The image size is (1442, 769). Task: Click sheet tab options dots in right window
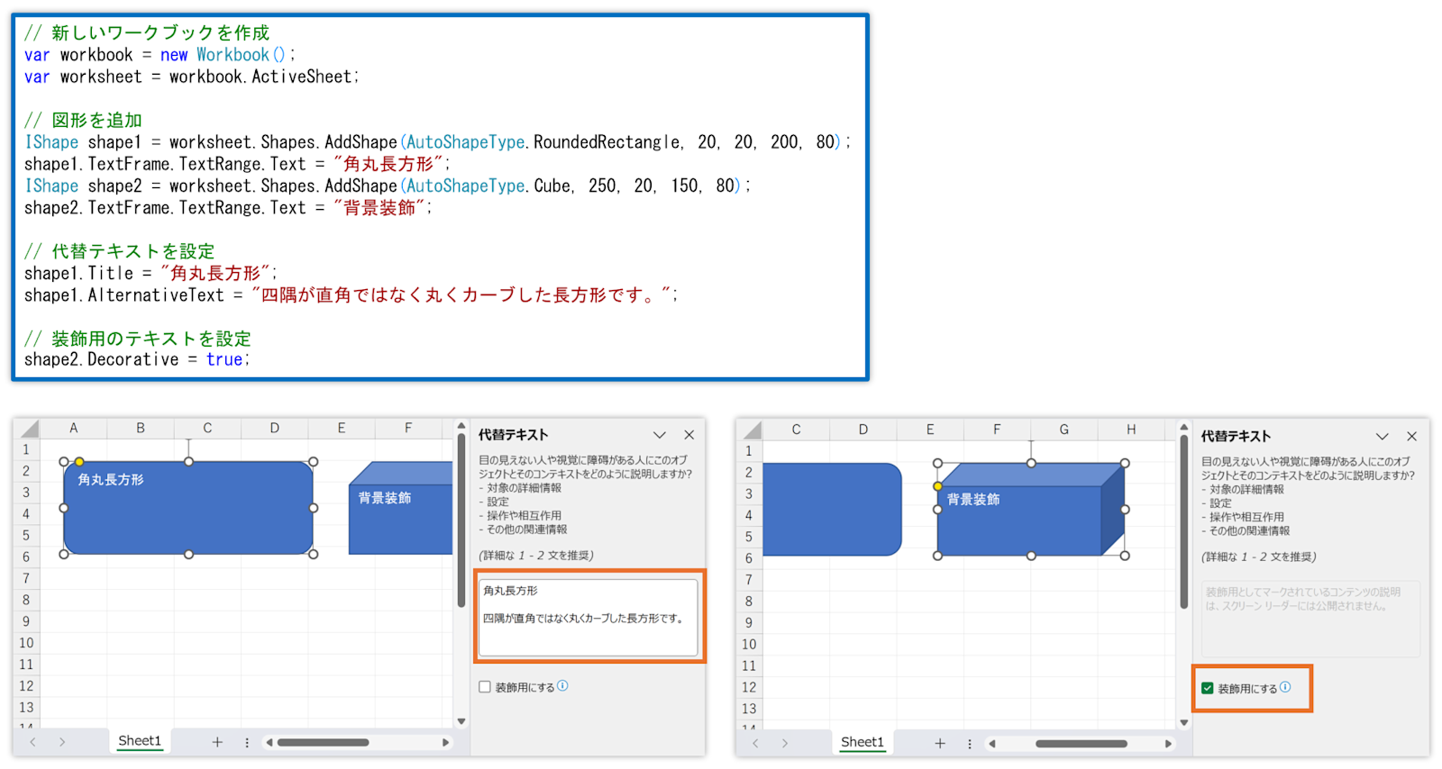(x=970, y=744)
